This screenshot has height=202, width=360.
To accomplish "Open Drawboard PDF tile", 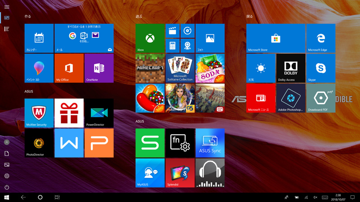I will click(x=321, y=98).
